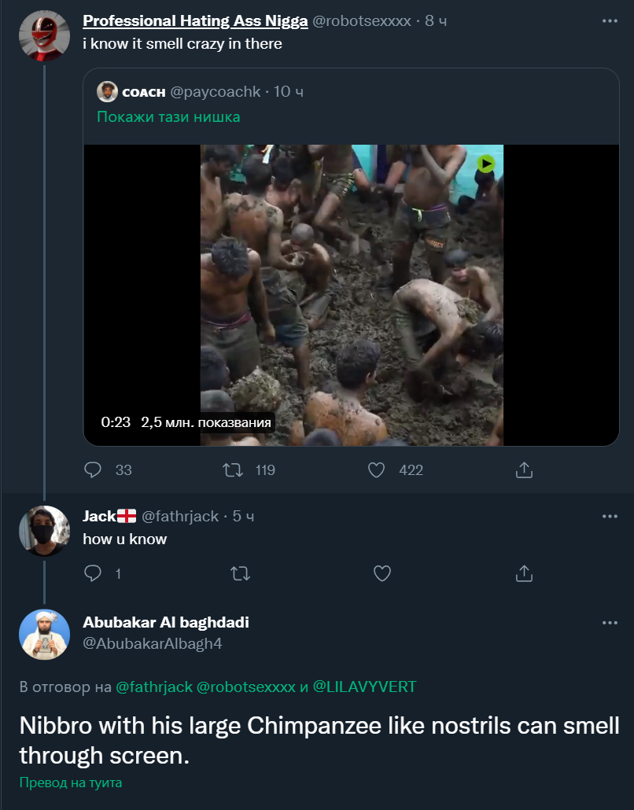
Task: Like the 'how u know' tweet
Action: point(382,573)
